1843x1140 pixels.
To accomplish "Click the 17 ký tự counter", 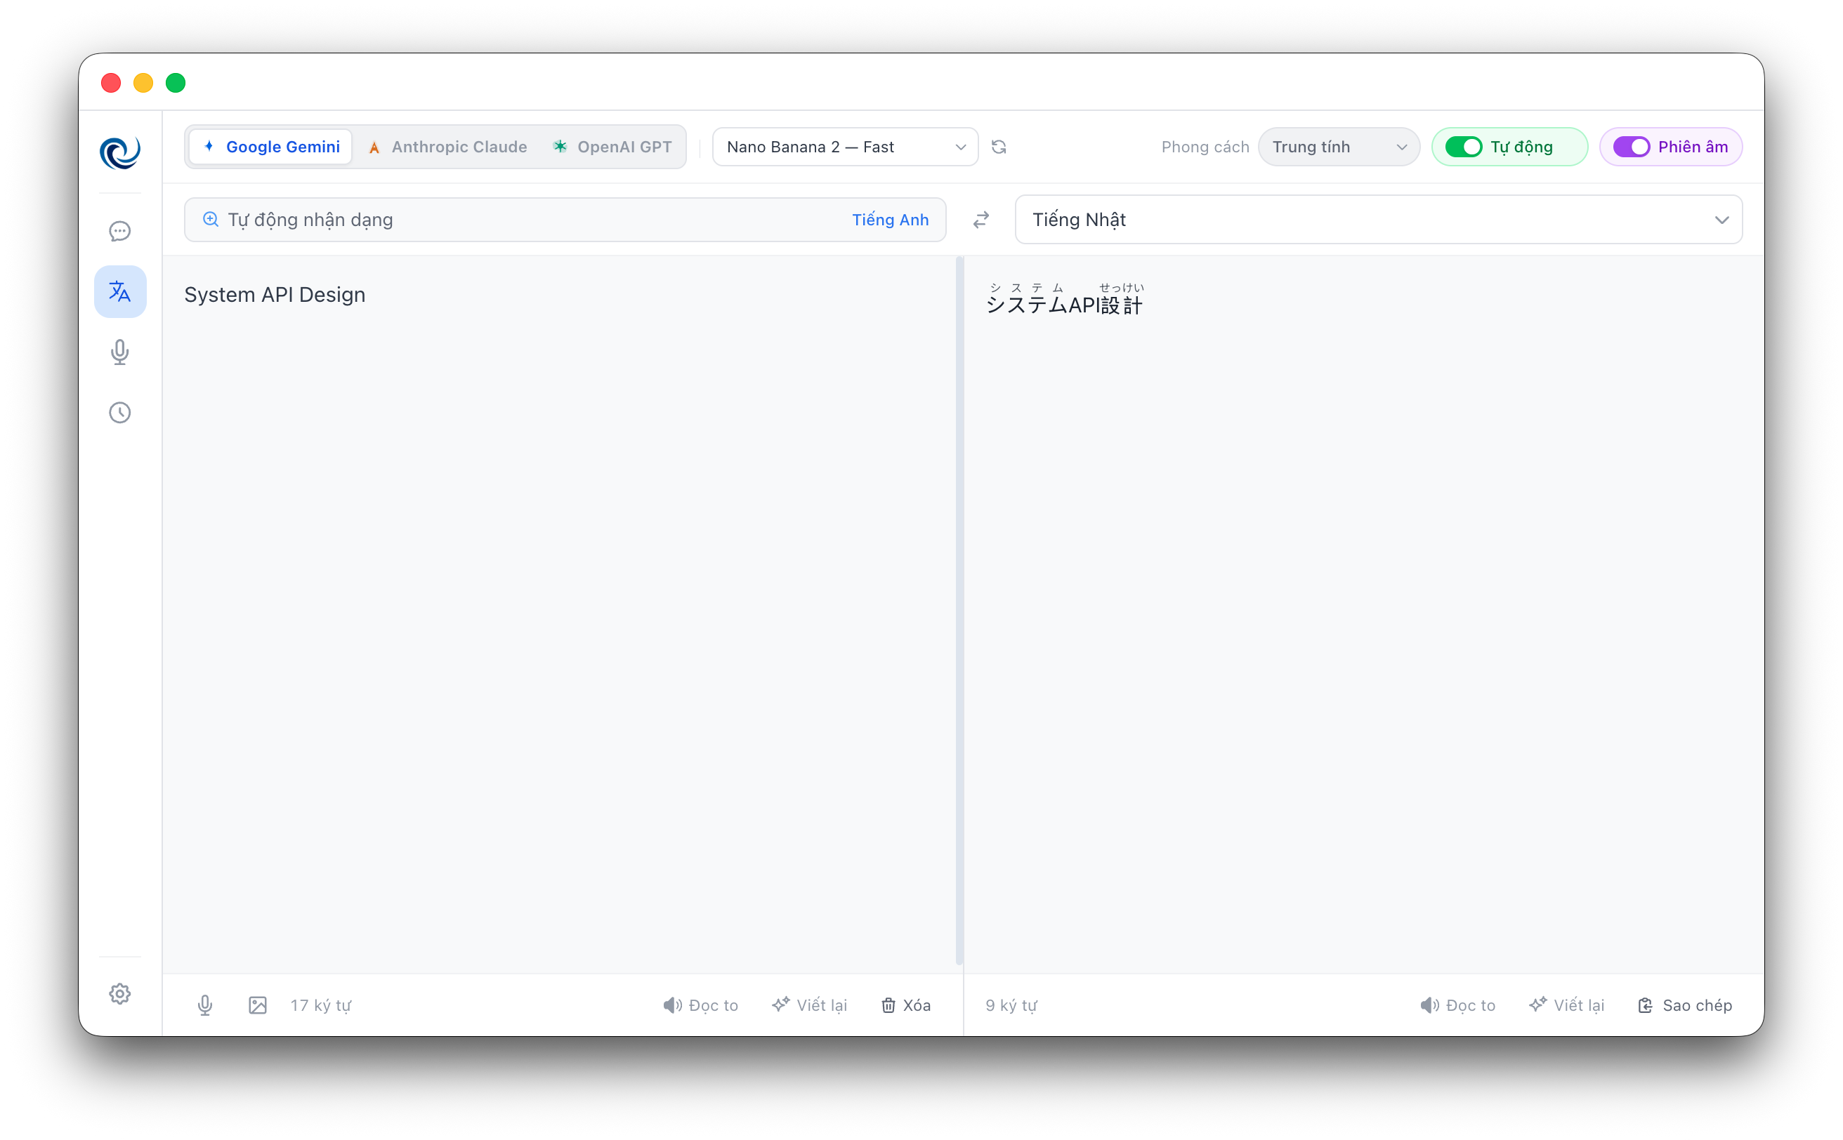I will 320,1005.
